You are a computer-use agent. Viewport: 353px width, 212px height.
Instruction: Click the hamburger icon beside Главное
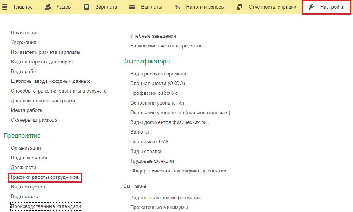[5, 7]
